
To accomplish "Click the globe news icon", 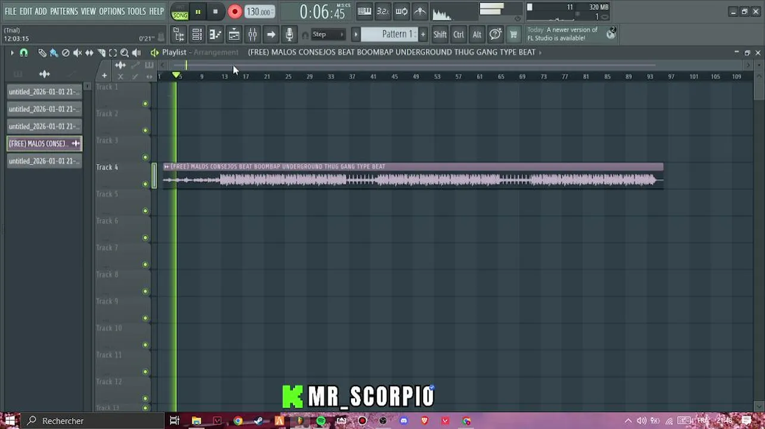I will [x=611, y=34].
